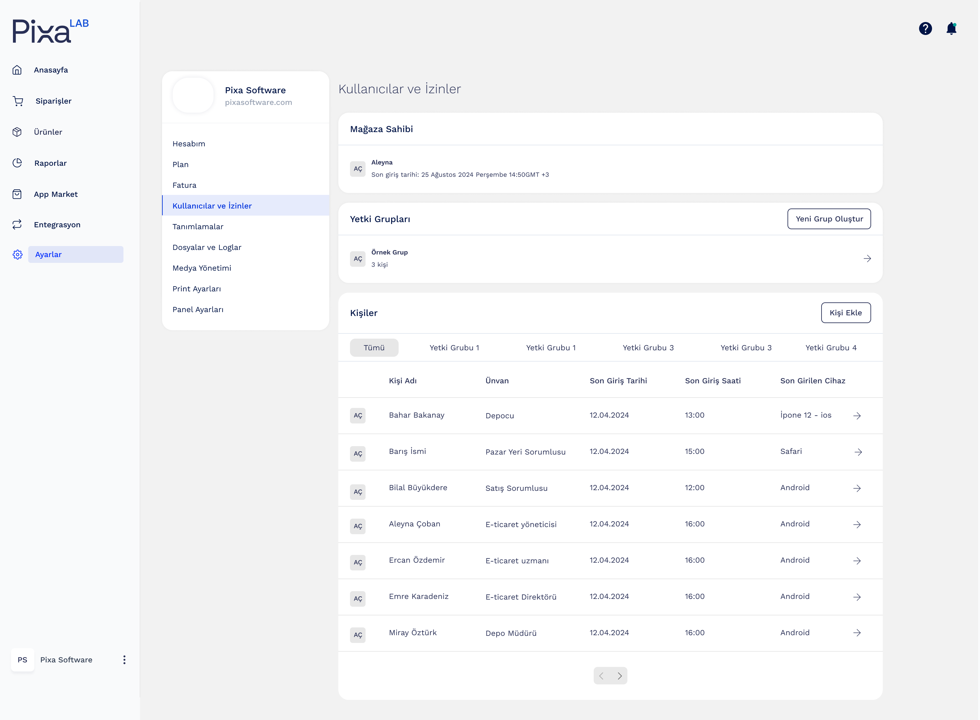Viewport: 980px width, 720px height.
Task: Open Bahar Bakanay row arrow
Action: 857,416
